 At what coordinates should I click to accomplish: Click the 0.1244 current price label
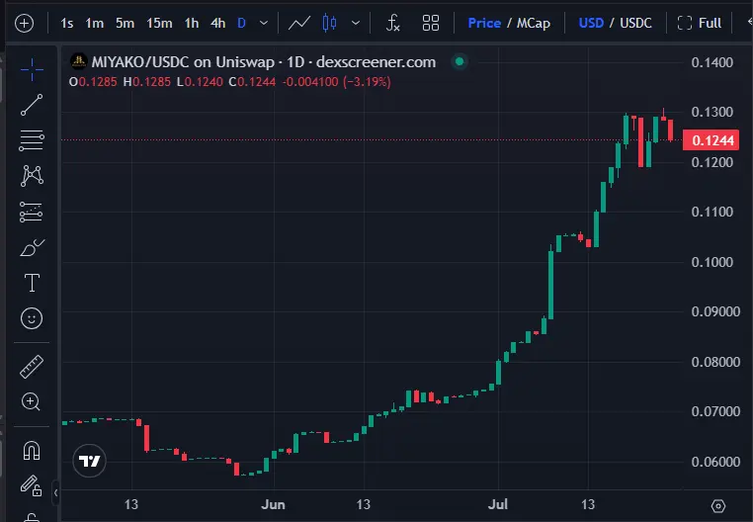point(711,140)
